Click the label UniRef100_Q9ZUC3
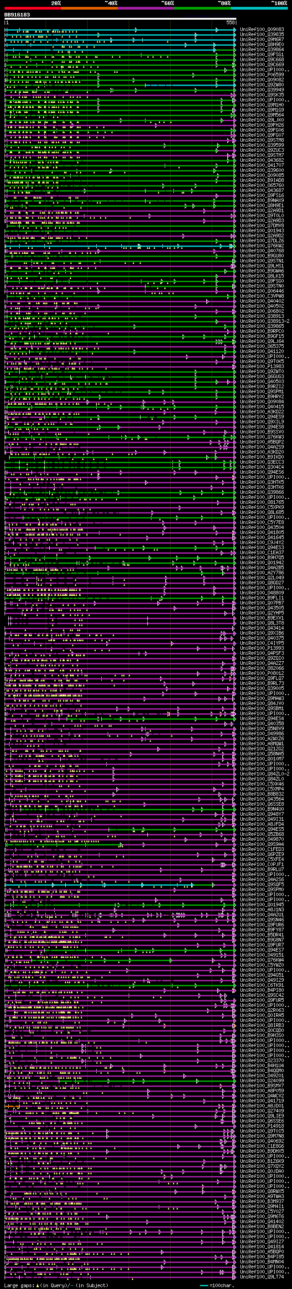This screenshot has height=1289, width=292. (262, 150)
